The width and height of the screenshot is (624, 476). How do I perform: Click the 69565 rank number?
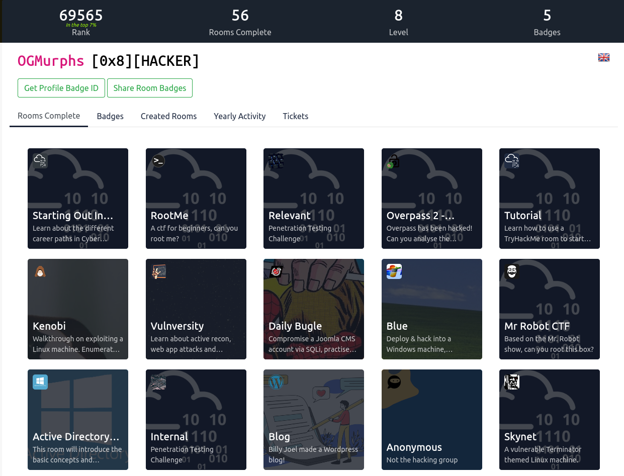coord(81,16)
